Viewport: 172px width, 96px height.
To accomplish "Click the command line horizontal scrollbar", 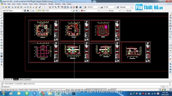I will pos(164,86).
